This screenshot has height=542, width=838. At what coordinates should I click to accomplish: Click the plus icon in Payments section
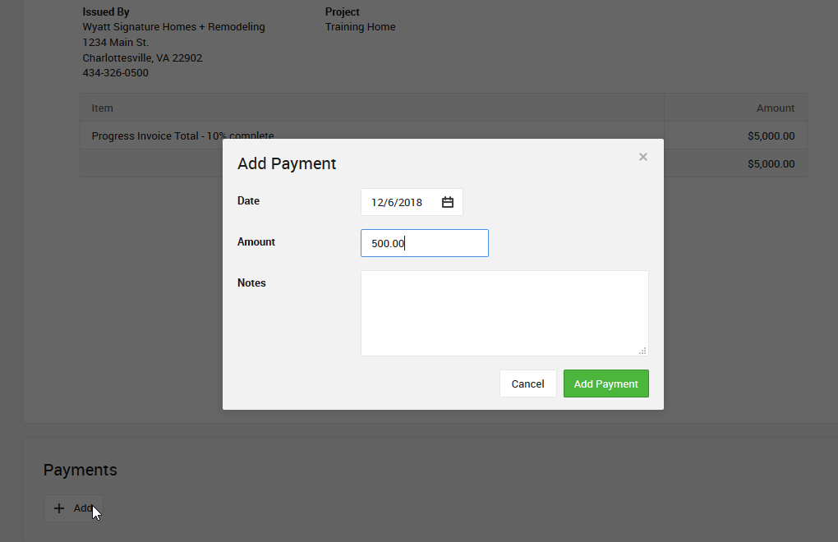click(x=59, y=508)
